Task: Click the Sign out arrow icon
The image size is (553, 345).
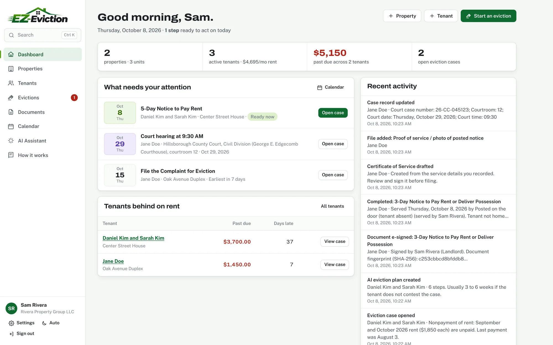Action: (11, 334)
